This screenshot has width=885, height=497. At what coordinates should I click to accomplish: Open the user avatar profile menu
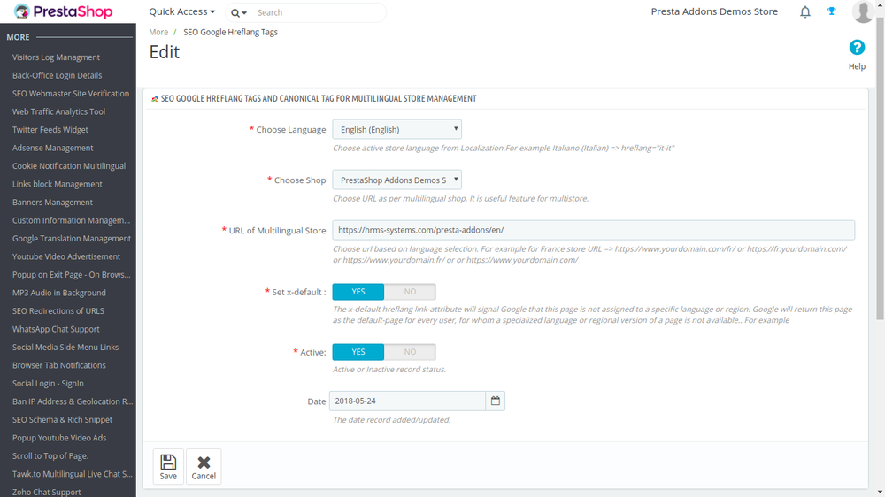[862, 11]
